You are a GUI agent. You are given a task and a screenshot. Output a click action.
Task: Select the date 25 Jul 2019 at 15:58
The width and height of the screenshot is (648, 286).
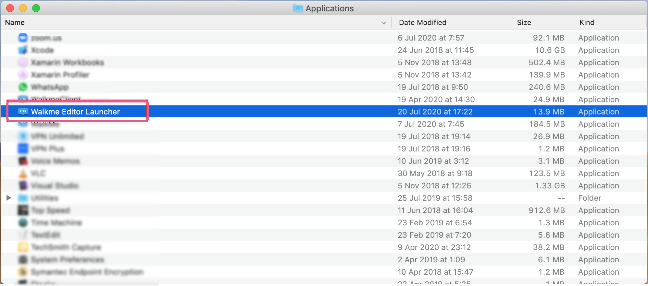435,198
